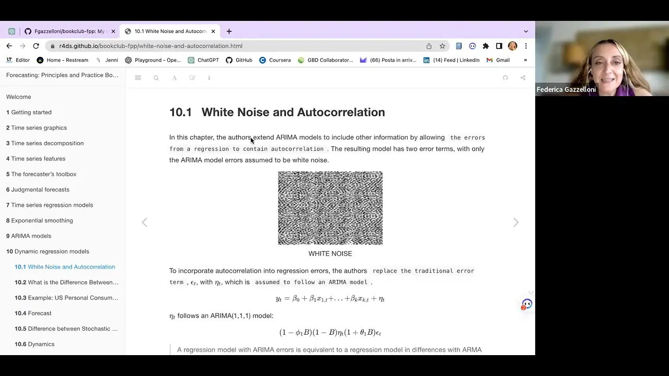
Task: Open chapter 9 ARIMA models
Action: 29,236
